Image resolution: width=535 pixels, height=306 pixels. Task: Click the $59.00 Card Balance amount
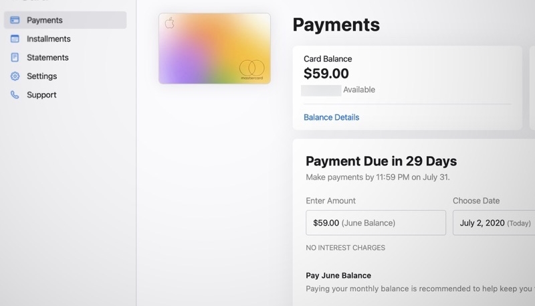(326, 74)
